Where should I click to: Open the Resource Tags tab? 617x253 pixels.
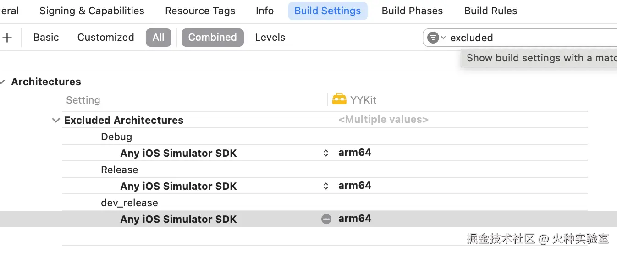coord(200,11)
